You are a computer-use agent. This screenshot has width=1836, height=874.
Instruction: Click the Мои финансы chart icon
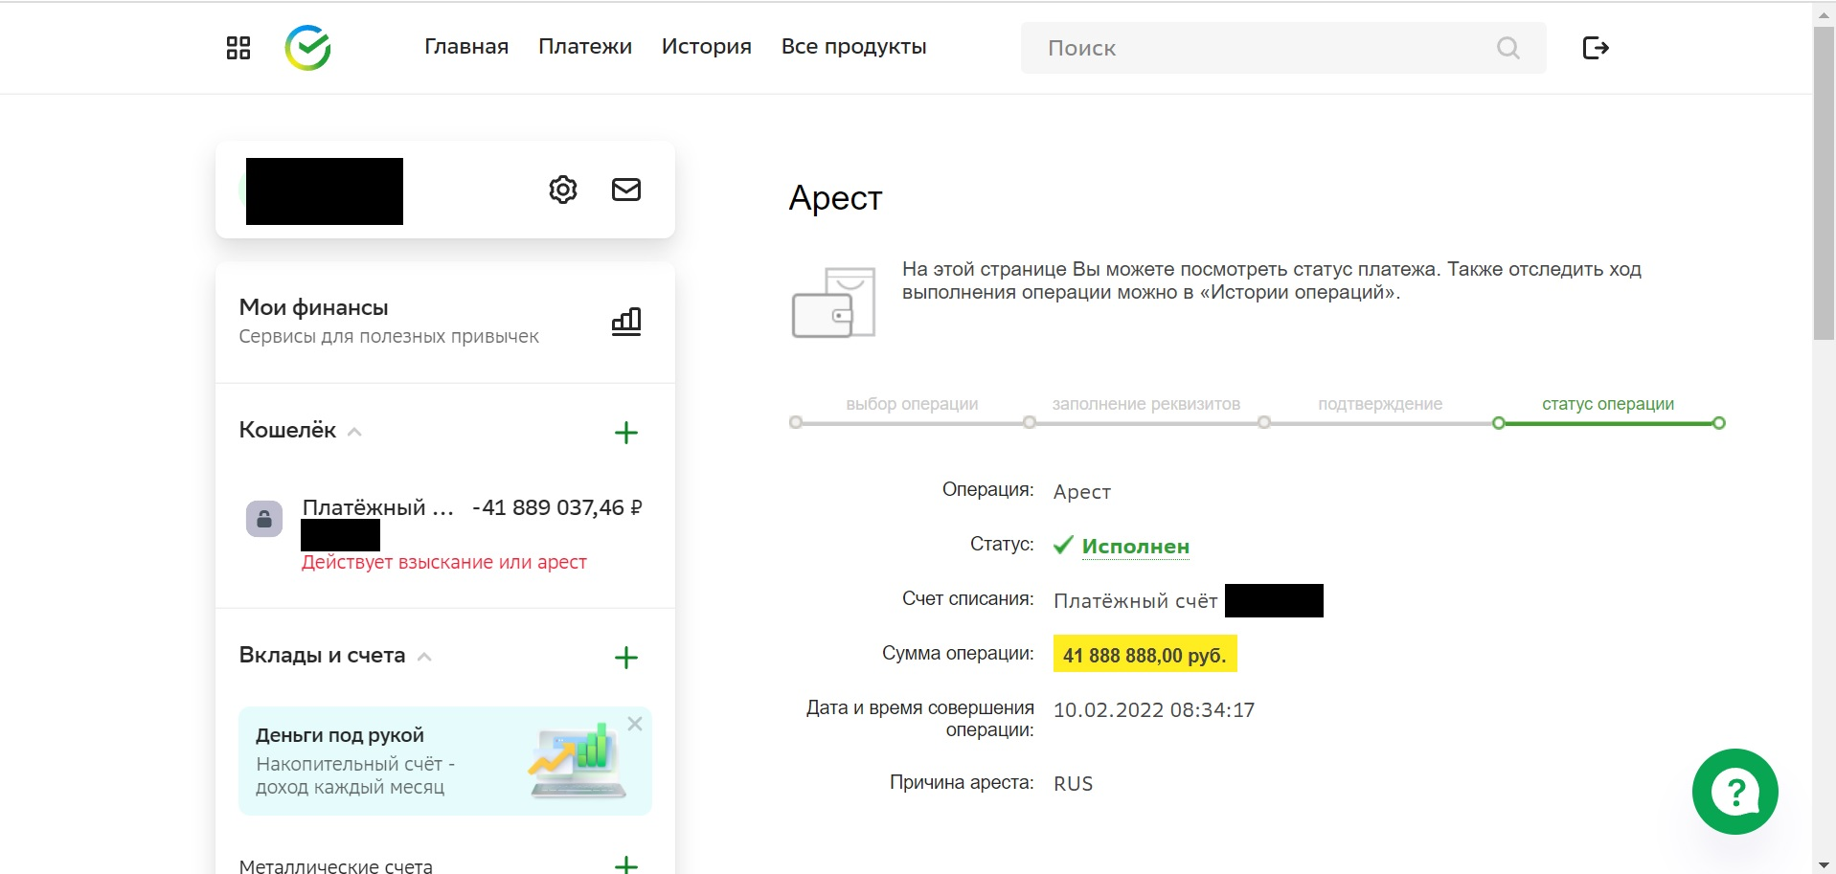pos(626,322)
